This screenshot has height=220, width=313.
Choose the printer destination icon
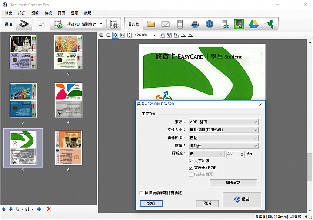click(x=195, y=24)
